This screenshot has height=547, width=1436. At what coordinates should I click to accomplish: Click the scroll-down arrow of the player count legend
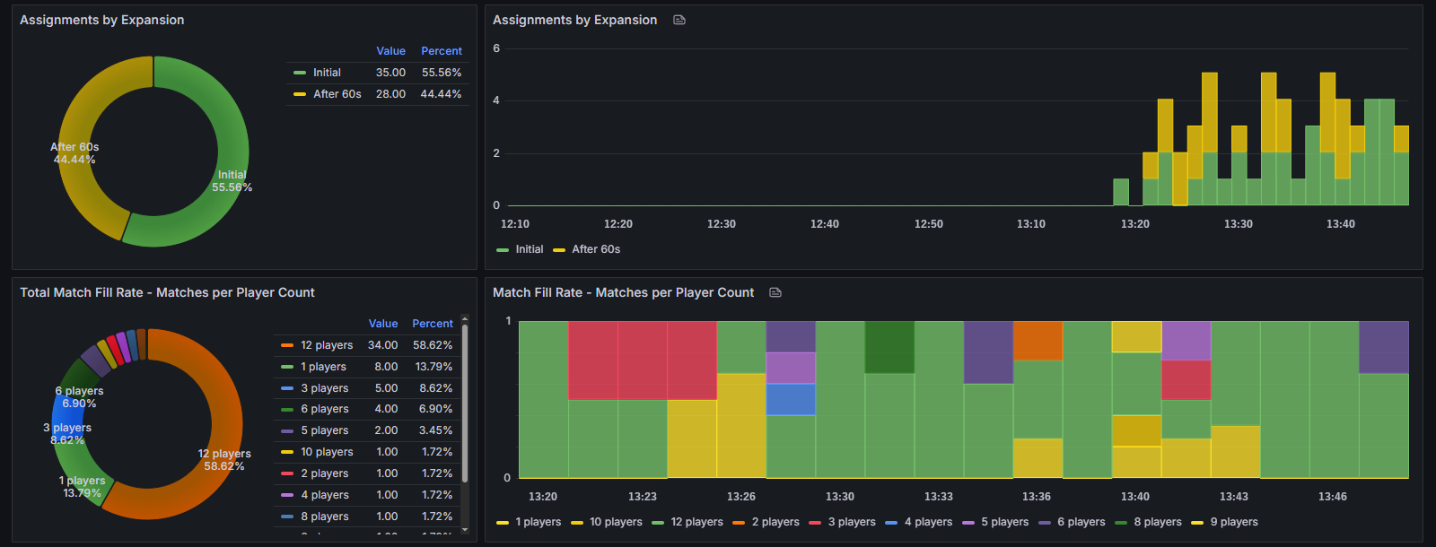pyautogui.click(x=465, y=530)
